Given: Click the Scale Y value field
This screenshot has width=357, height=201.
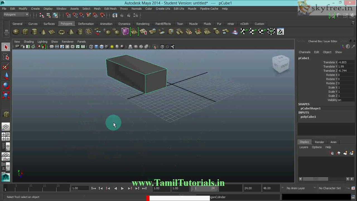Looking at the screenshot, I should 347,92.
